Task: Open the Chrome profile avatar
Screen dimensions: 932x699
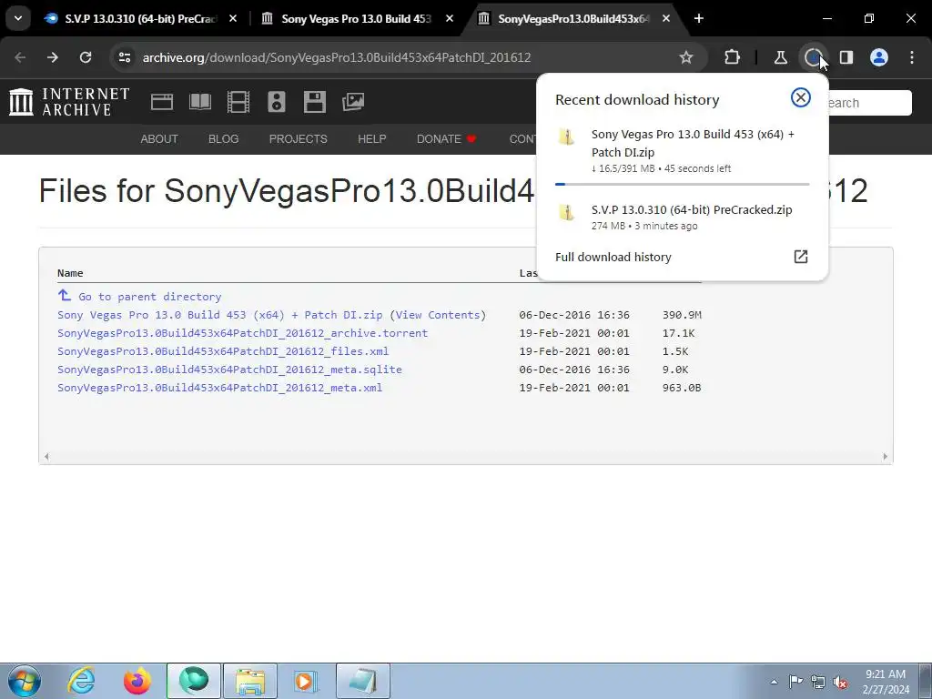Action: pyautogui.click(x=879, y=57)
